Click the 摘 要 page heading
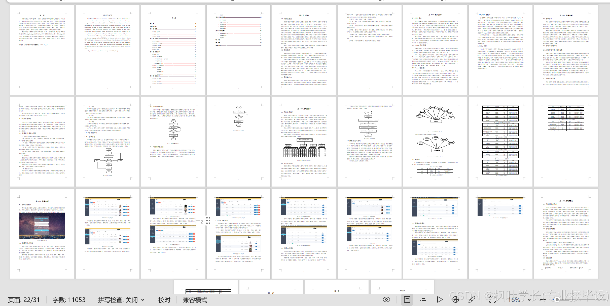The width and height of the screenshot is (610, 306). [x=42, y=16]
